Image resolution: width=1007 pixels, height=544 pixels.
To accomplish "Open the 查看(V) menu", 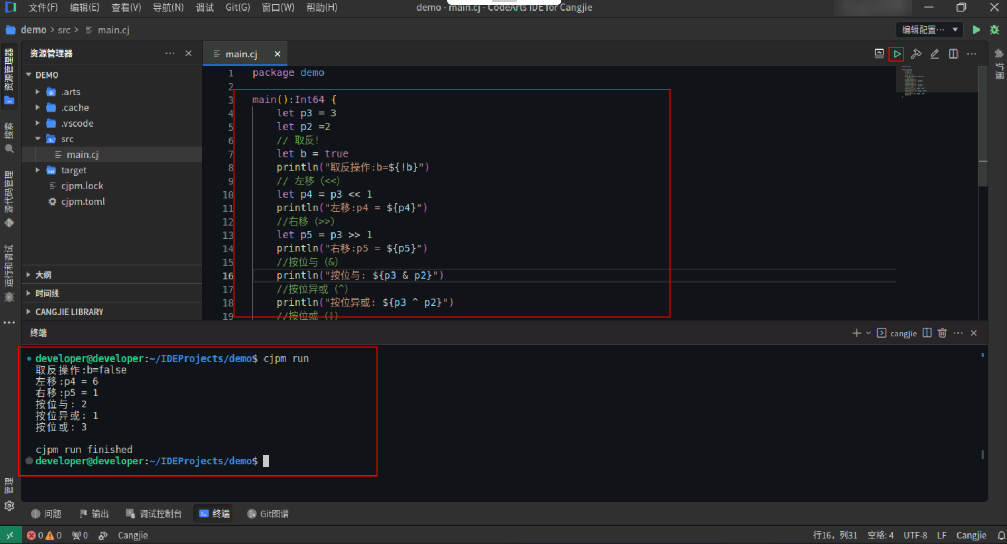I will coord(126,7).
